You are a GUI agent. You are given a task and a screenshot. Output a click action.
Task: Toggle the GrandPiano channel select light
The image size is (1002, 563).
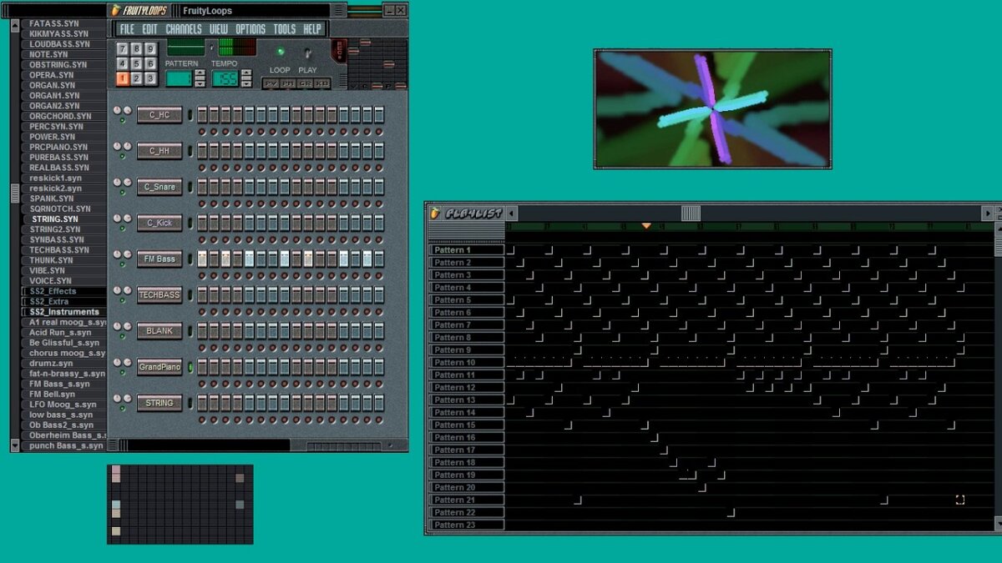tap(190, 367)
